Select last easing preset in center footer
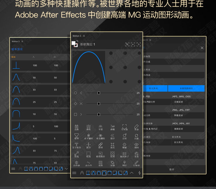216x189 pixels. click(x=125, y=173)
